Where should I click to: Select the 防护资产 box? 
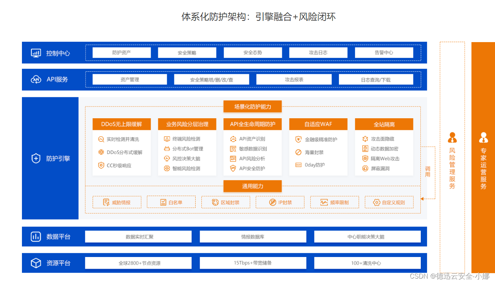[121, 52]
